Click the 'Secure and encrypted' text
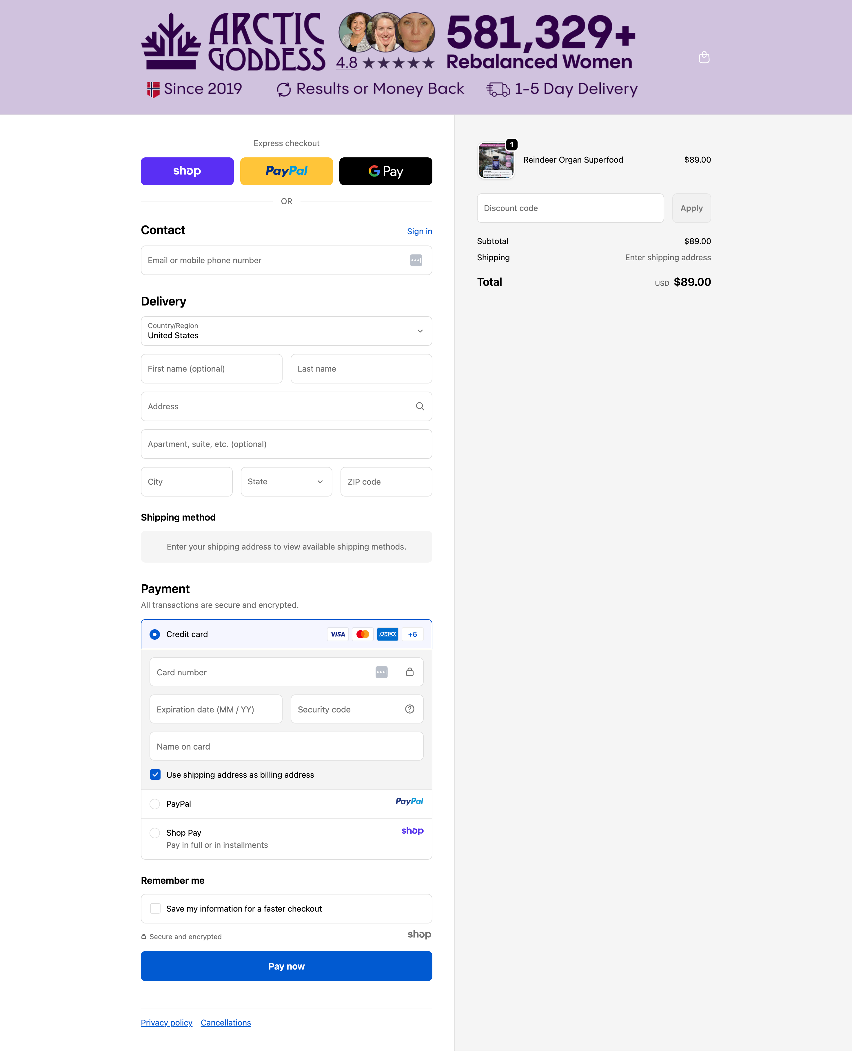 [x=185, y=937]
